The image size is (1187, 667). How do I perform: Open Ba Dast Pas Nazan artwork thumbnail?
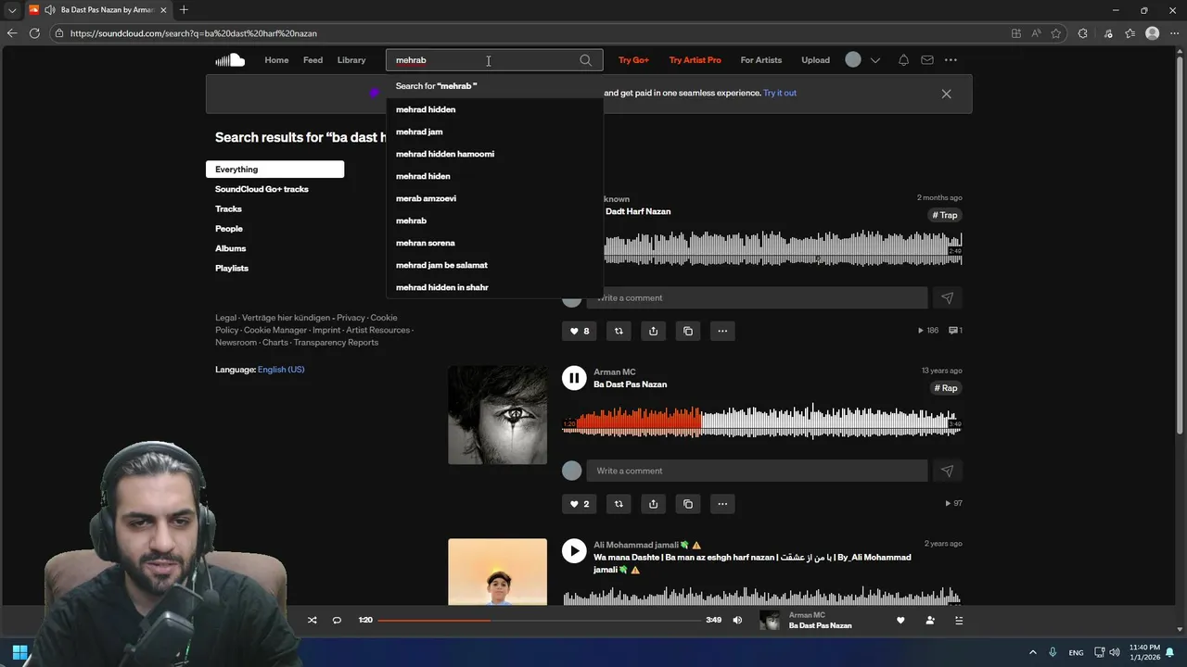497,415
